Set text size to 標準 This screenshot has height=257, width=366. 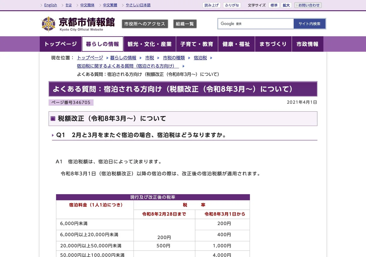point(274,5)
